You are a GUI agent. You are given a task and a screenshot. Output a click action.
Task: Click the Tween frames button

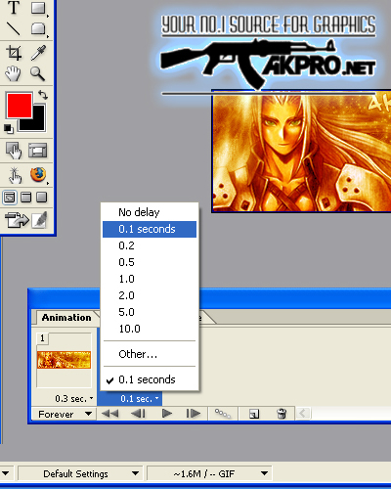pos(223,414)
